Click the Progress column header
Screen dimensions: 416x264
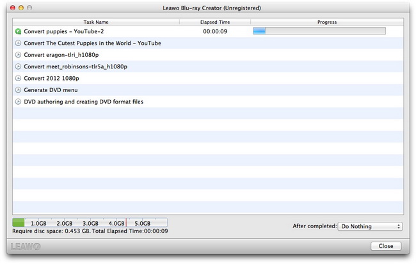coord(327,22)
